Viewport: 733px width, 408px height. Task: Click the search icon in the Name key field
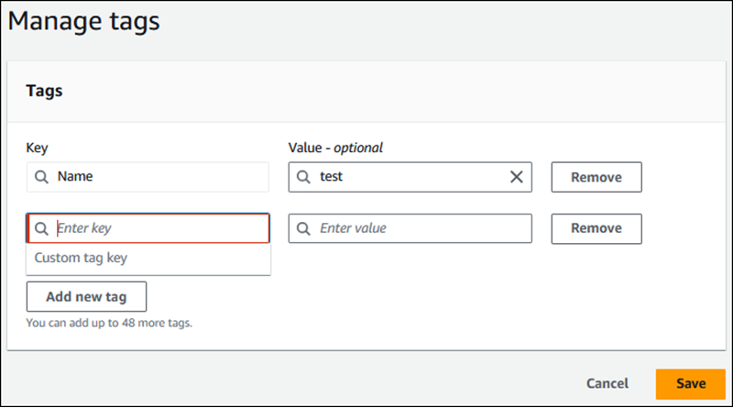click(x=41, y=177)
